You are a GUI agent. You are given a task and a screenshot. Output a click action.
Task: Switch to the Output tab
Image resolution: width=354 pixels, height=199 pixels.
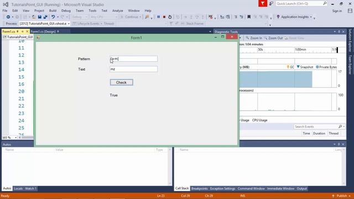301,188
